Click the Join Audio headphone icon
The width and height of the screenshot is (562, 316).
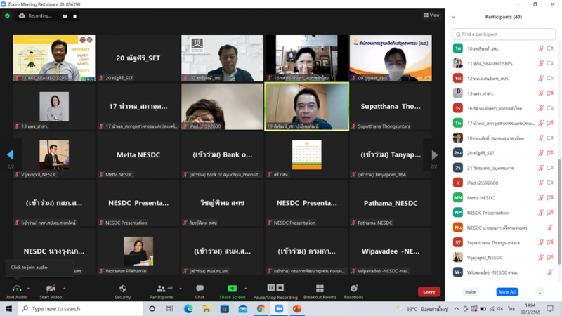tap(16, 289)
